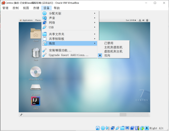Click the shared folders status bar icon

(122, 128)
